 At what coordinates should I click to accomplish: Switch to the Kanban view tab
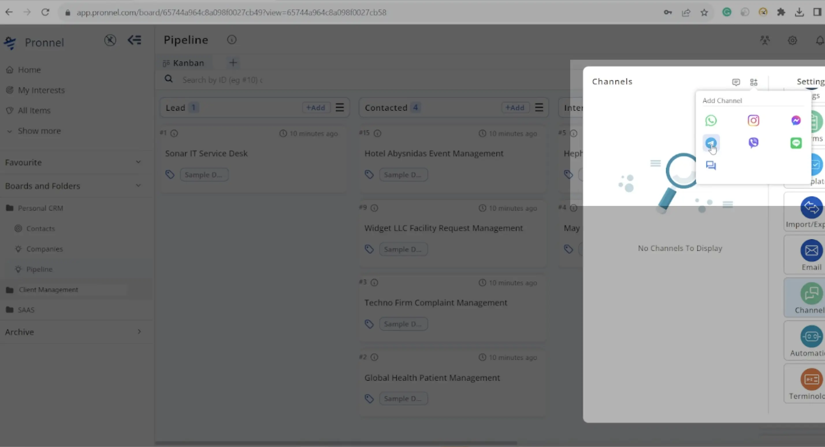183,63
